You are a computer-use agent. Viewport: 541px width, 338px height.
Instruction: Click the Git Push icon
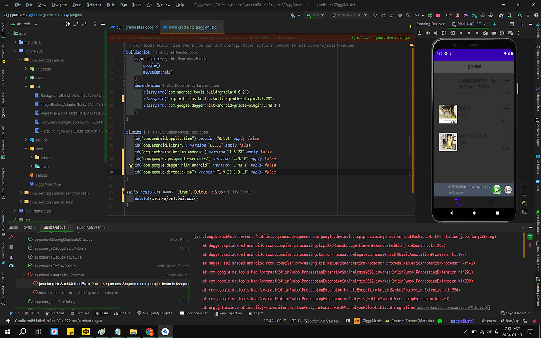474,15
